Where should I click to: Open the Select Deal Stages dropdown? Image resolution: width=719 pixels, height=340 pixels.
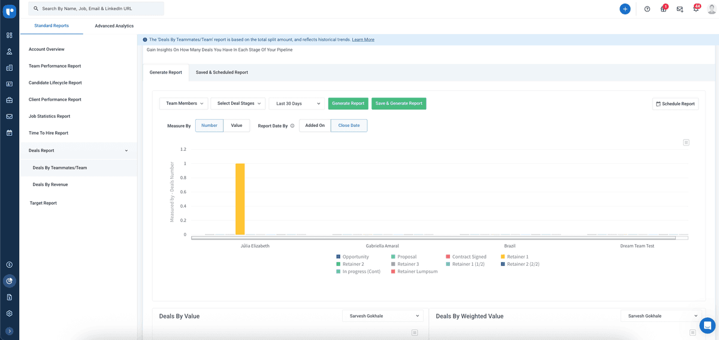click(238, 104)
